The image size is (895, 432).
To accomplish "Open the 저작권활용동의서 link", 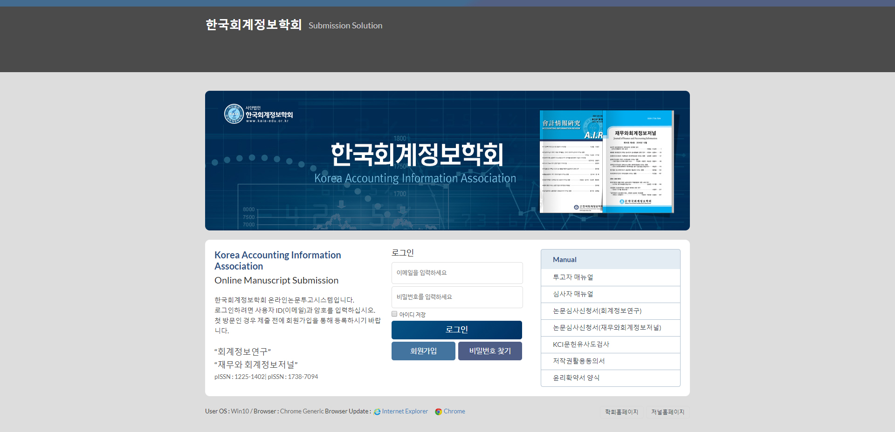I will pos(578,361).
